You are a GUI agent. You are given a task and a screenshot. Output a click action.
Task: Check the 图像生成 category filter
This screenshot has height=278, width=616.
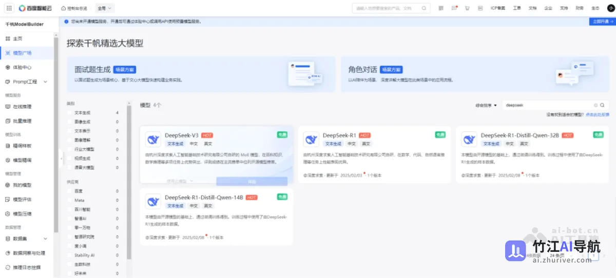[70, 122]
